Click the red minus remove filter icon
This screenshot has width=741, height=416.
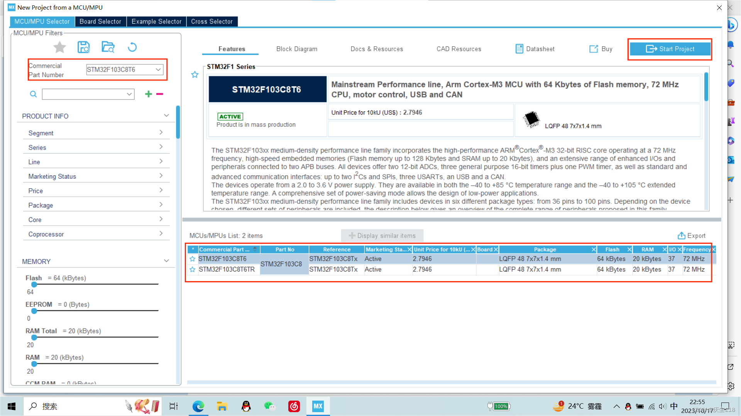(x=160, y=94)
